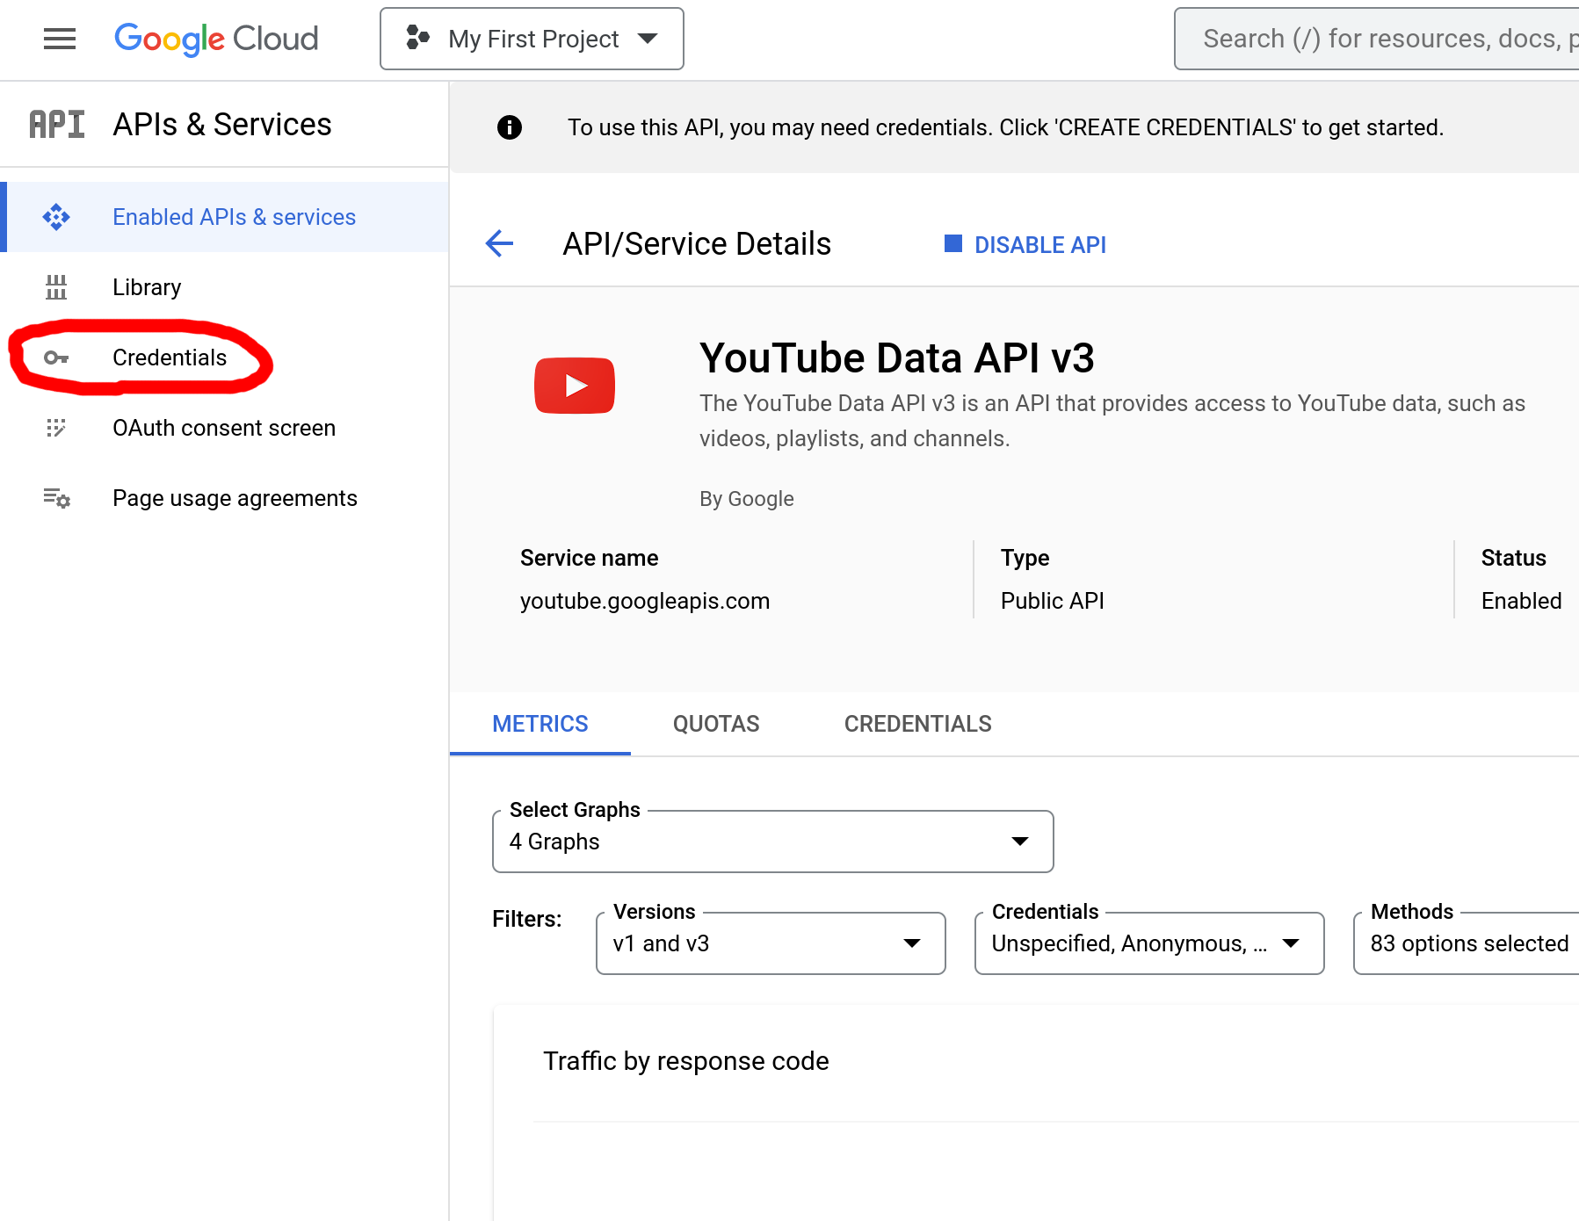
Task: Click the Enabled status value
Action: point(1522,601)
